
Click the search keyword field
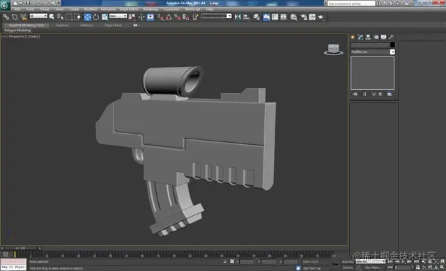pyautogui.click(x=351, y=3)
